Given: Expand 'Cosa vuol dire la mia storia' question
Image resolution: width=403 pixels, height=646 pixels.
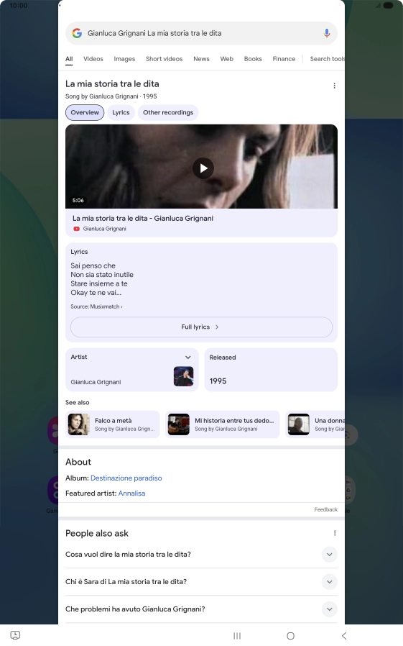Looking at the screenshot, I should [201, 554].
